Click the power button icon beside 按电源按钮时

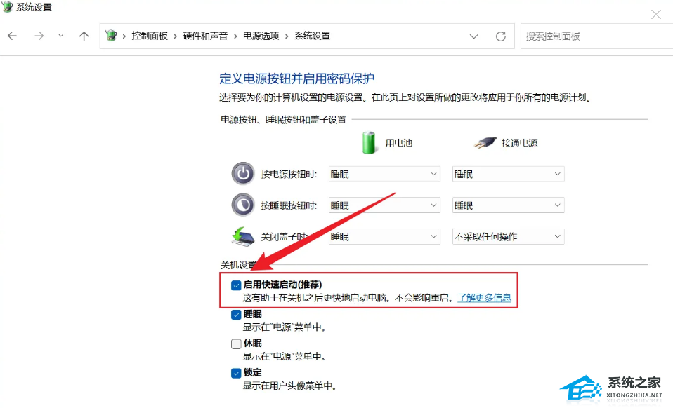click(242, 173)
